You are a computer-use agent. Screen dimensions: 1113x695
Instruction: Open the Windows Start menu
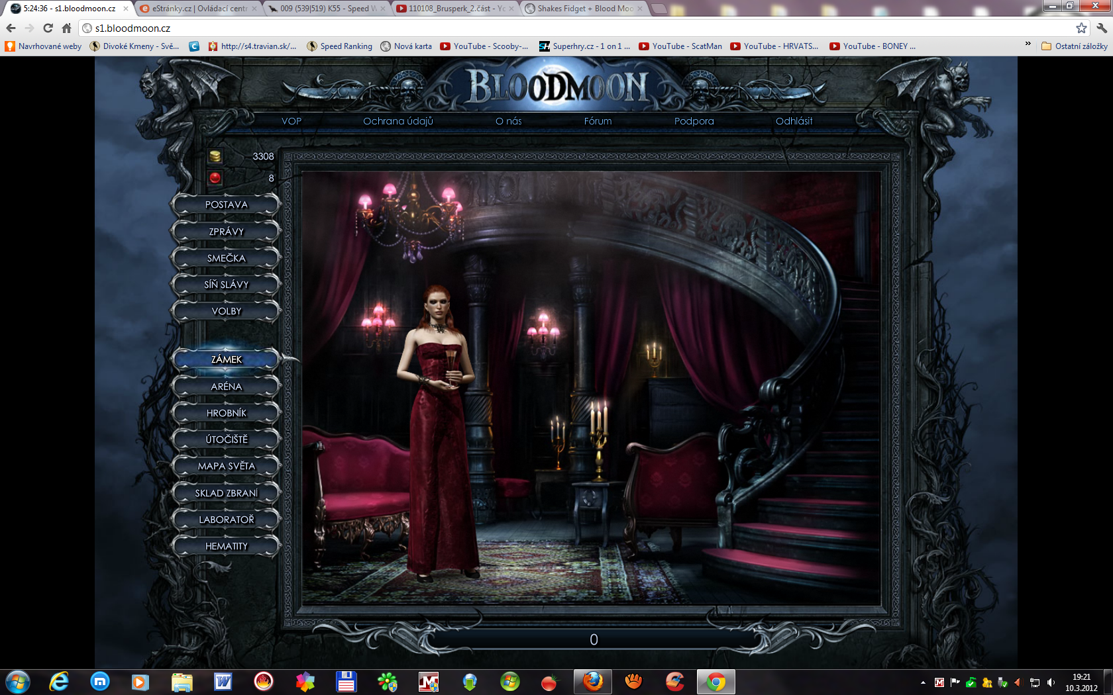tap(18, 682)
